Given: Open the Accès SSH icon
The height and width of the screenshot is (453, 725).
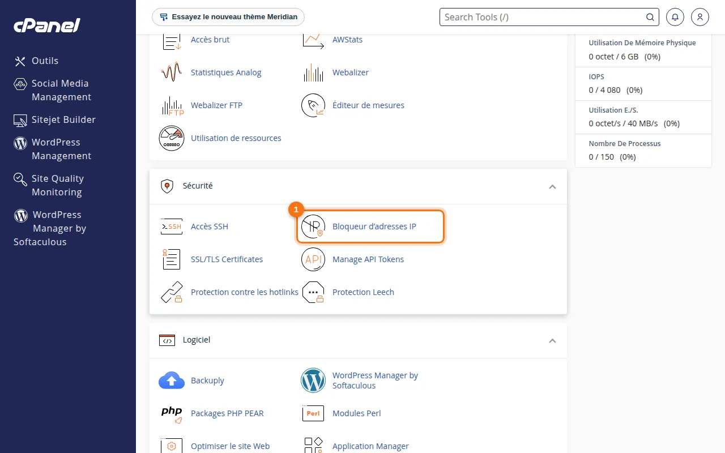Looking at the screenshot, I should tap(172, 226).
